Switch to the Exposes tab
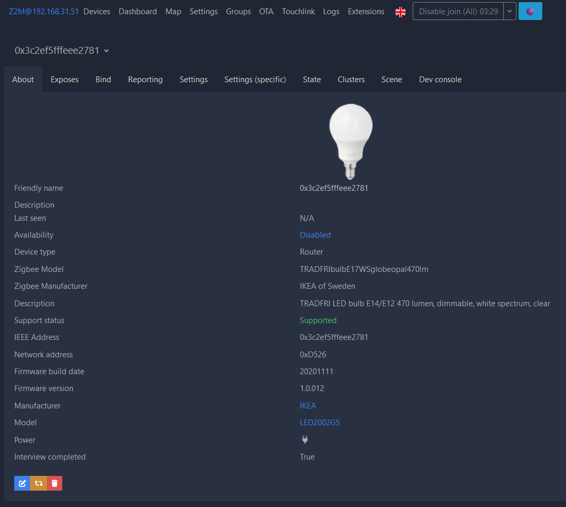 point(65,80)
